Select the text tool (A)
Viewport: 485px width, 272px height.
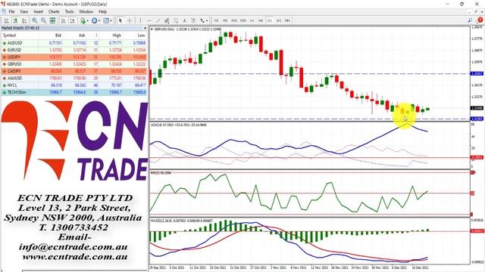point(185,20)
